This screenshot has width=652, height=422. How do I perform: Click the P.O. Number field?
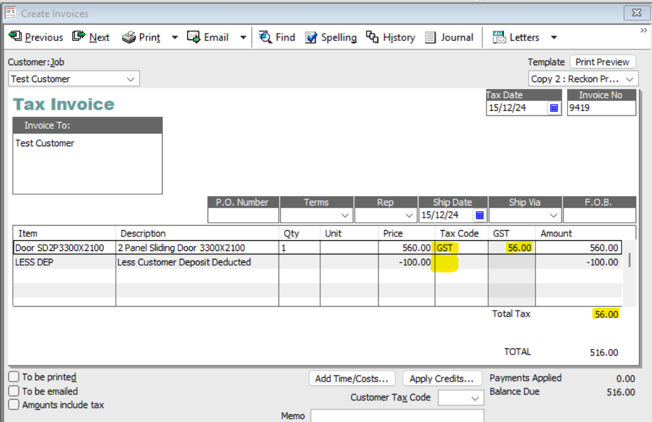tap(243, 216)
